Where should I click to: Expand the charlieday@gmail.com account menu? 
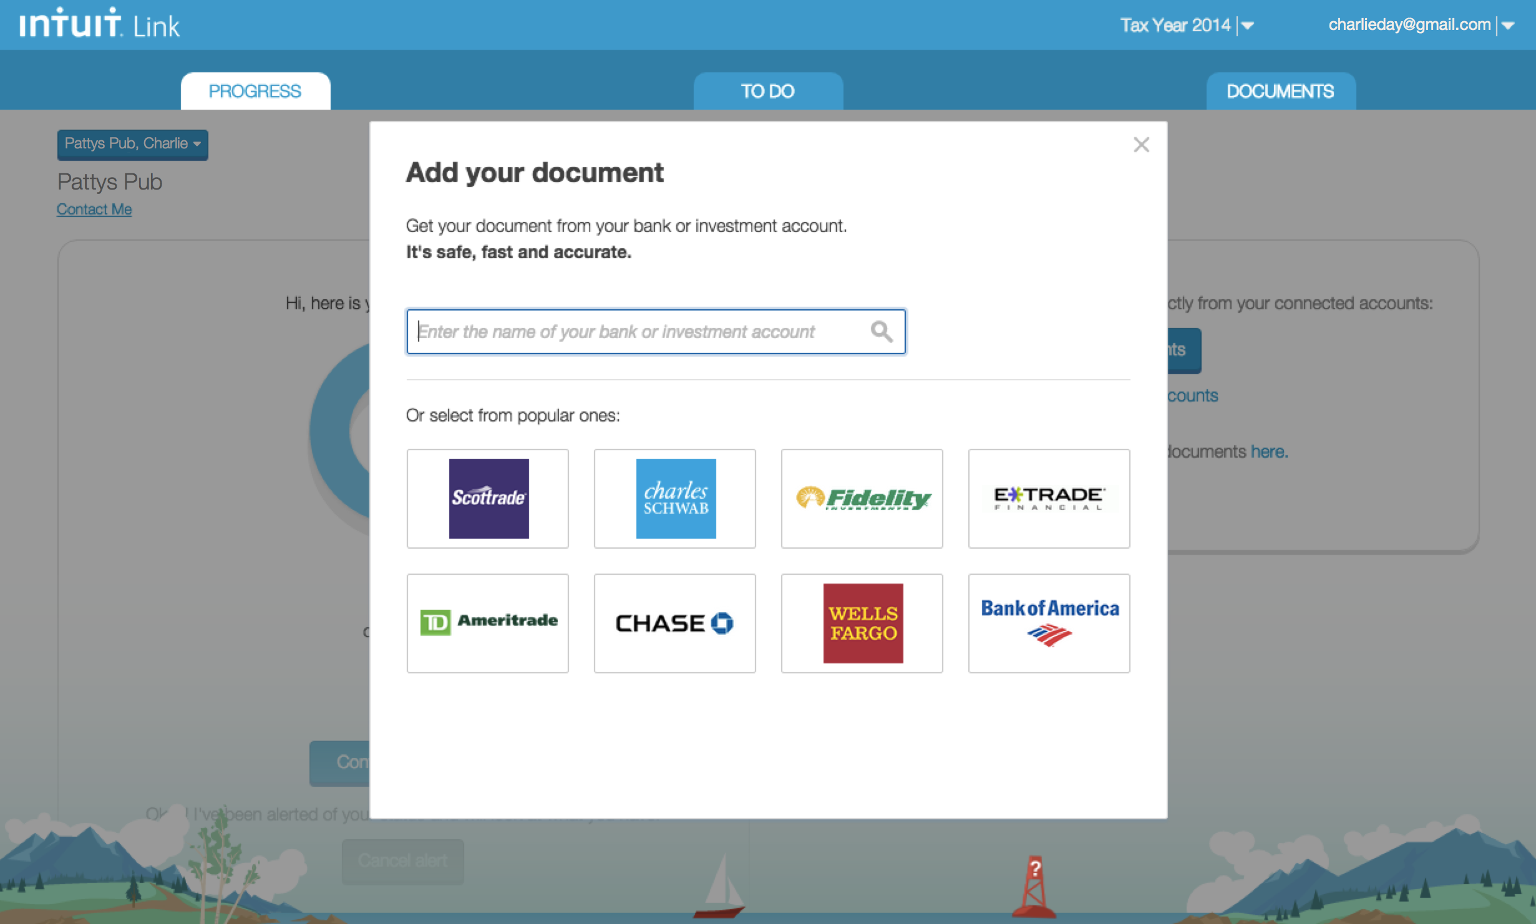[x=1421, y=25]
